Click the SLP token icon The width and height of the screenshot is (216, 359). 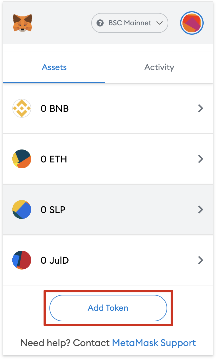point(22,210)
